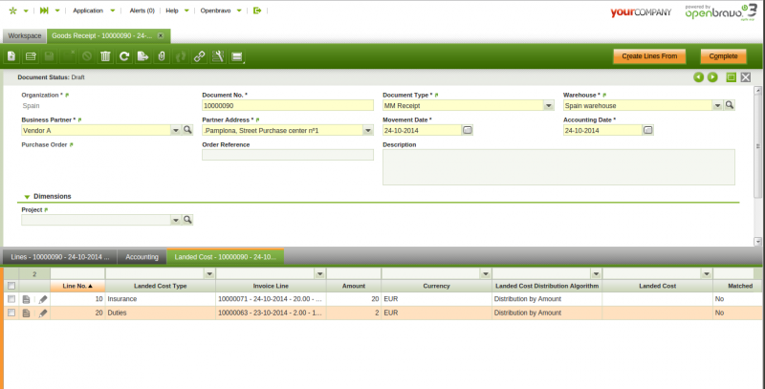765x389 pixels.
Task: Click the Order Reference input field
Action: pos(288,155)
